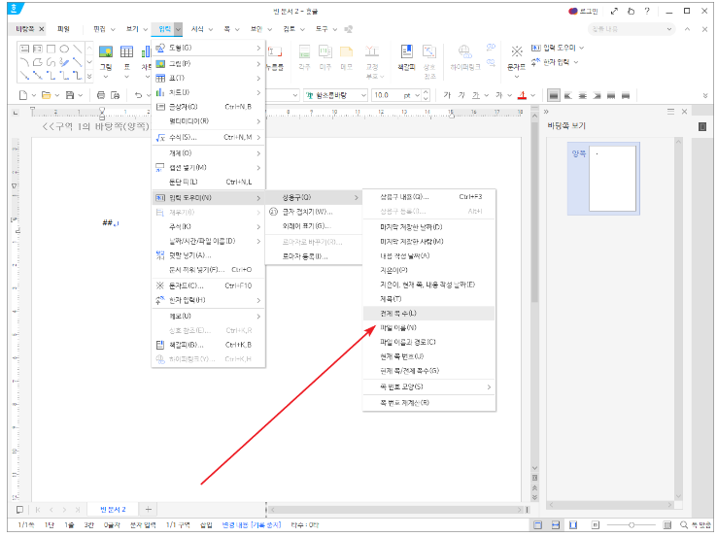Close the 바탕쪽 tab with X
717x537 pixels.
(x=42, y=29)
